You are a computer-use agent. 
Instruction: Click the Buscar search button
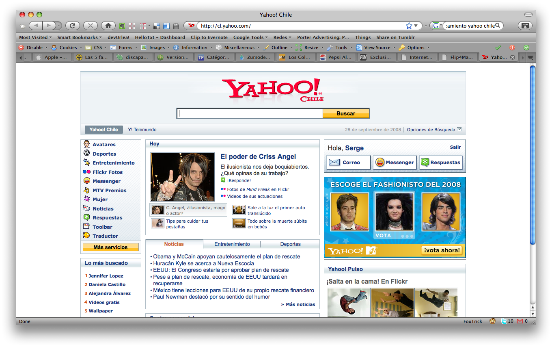coord(346,113)
